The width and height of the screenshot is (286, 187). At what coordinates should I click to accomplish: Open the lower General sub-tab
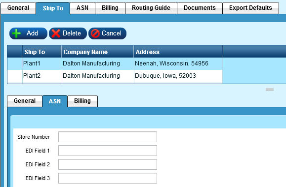25,101
